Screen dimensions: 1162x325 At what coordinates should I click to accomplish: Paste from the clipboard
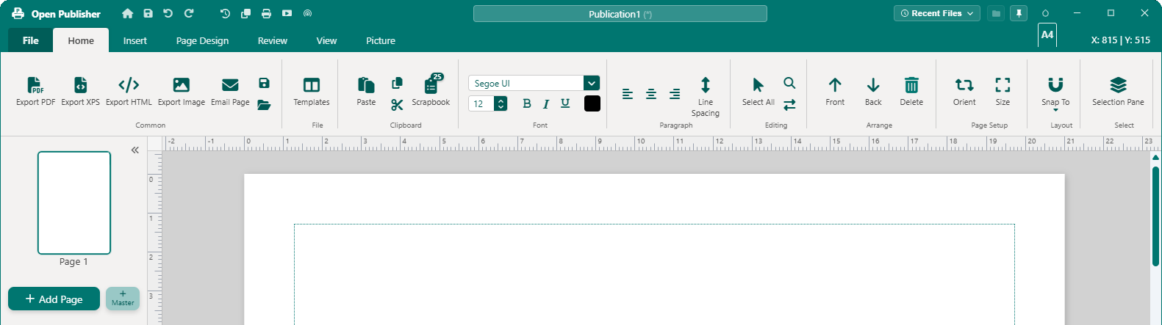click(x=366, y=91)
